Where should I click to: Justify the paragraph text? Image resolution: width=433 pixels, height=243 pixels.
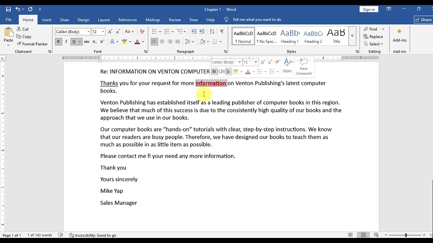pos(178,42)
